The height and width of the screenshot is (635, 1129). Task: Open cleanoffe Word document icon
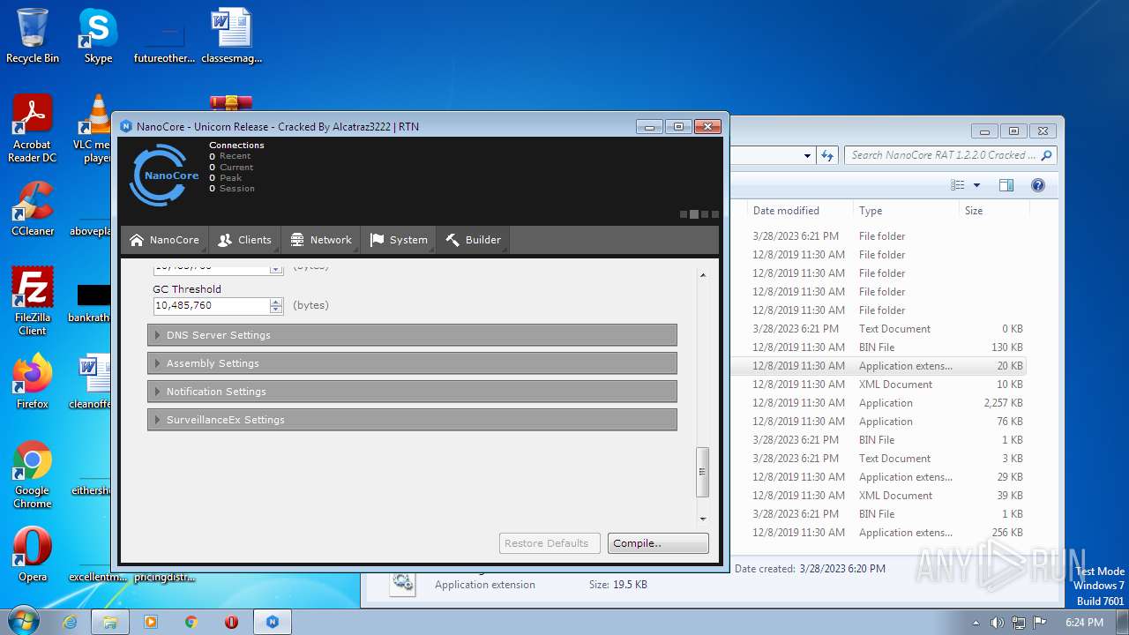coord(93,381)
